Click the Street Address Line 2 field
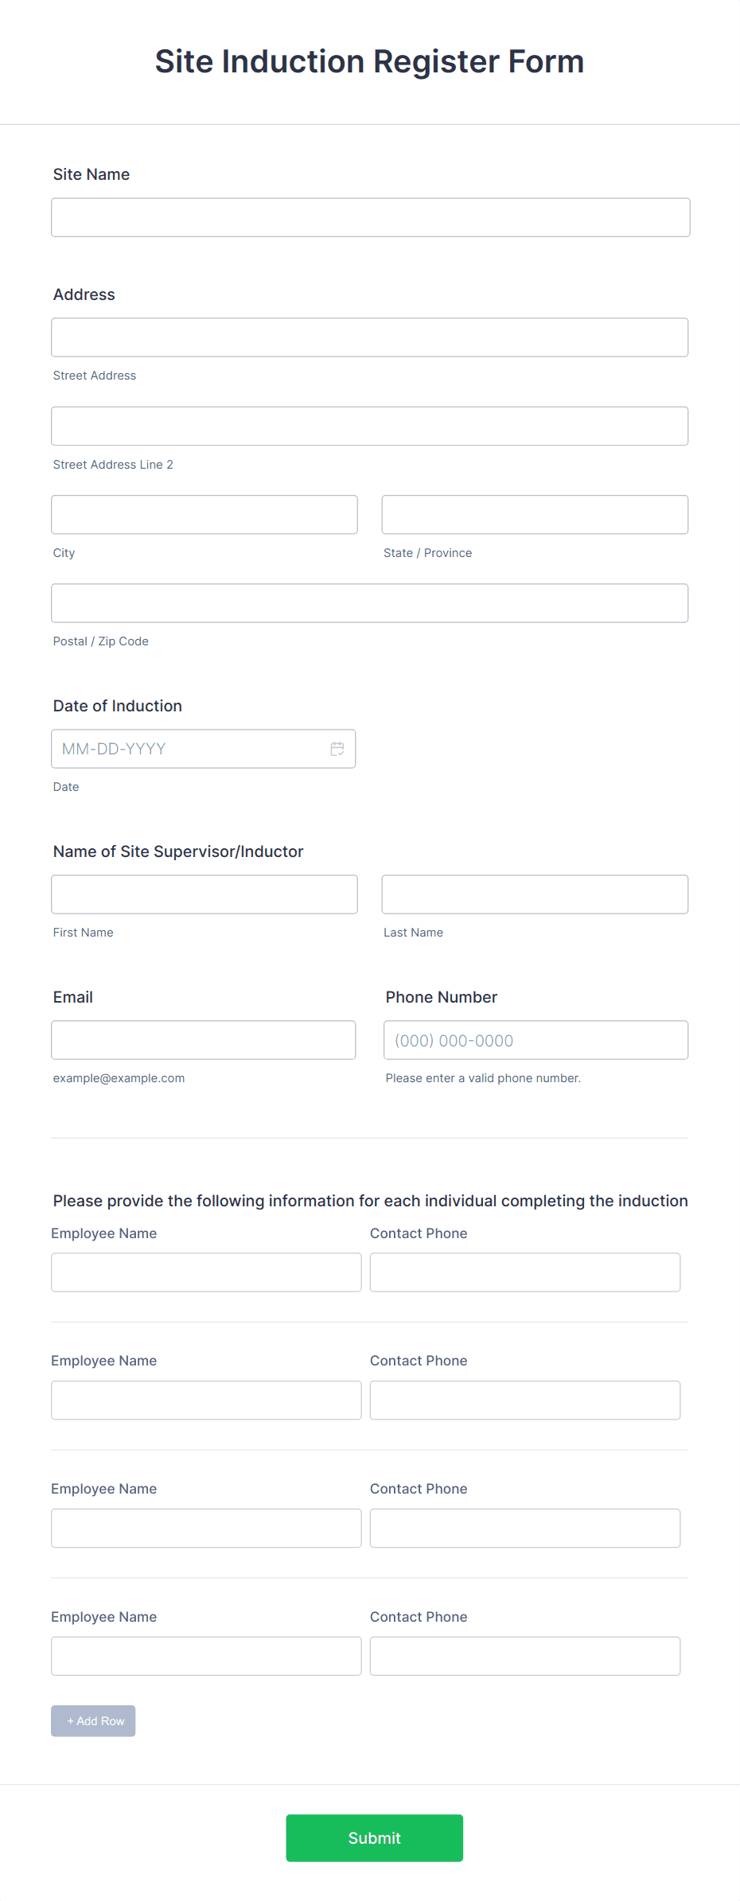This screenshot has width=740, height=1901. pyautogui.click(x=370, y=426)
